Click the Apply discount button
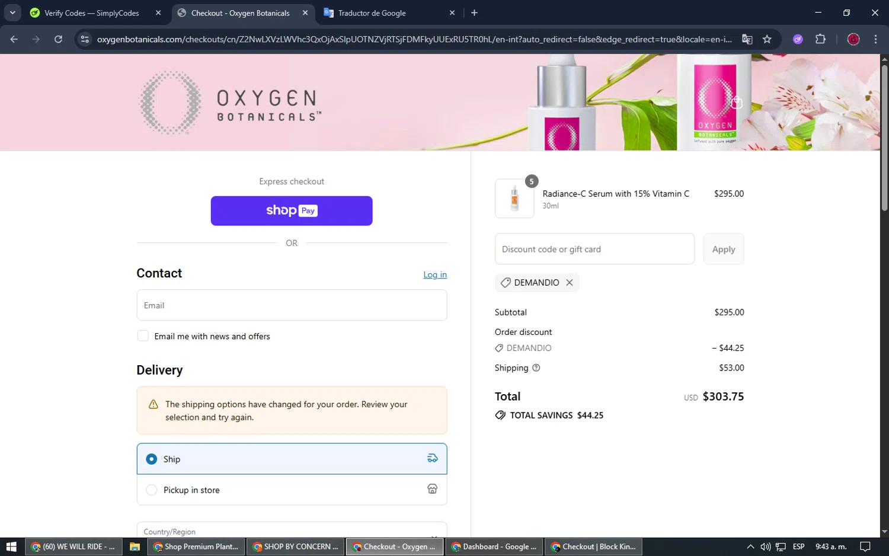This screenshot has height=556, width=889. 724,249
